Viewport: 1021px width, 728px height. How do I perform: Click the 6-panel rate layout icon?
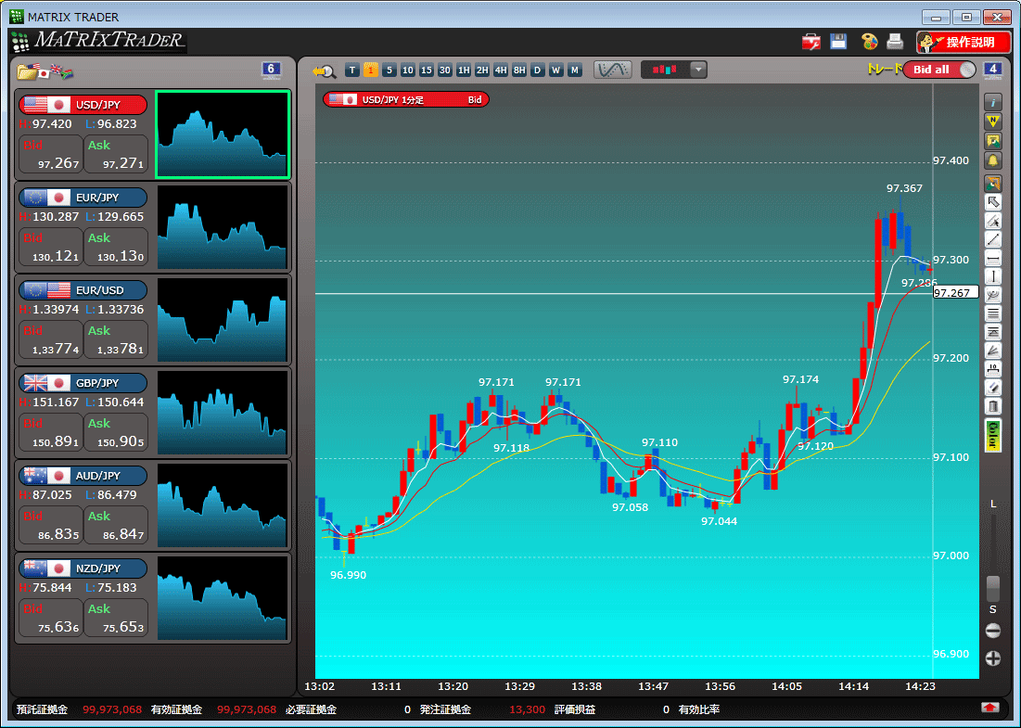coord(271,70)
